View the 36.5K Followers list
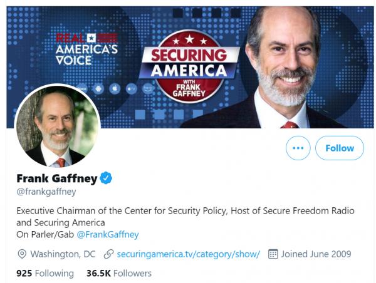This screenshot has width=376, height=283. (118, 273)
